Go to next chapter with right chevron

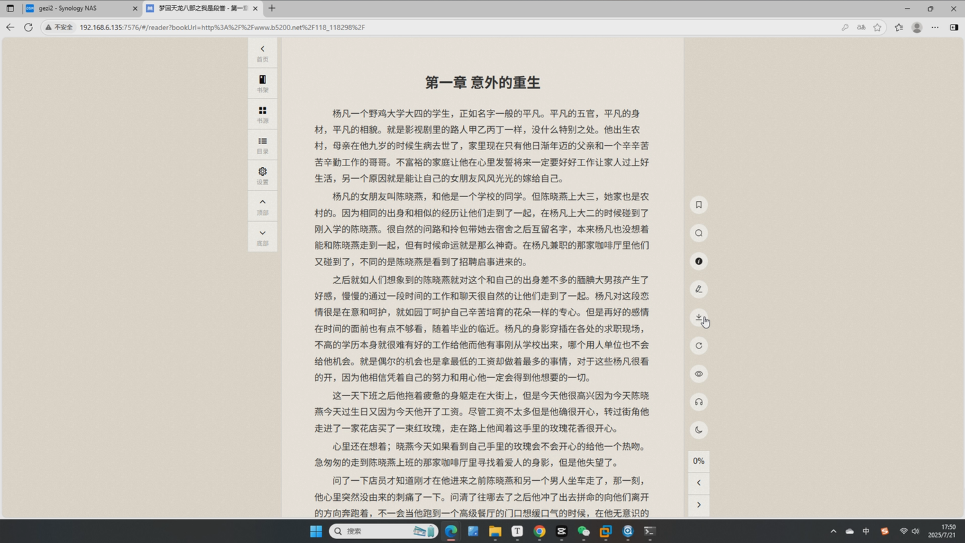click(x=698, y=505)
